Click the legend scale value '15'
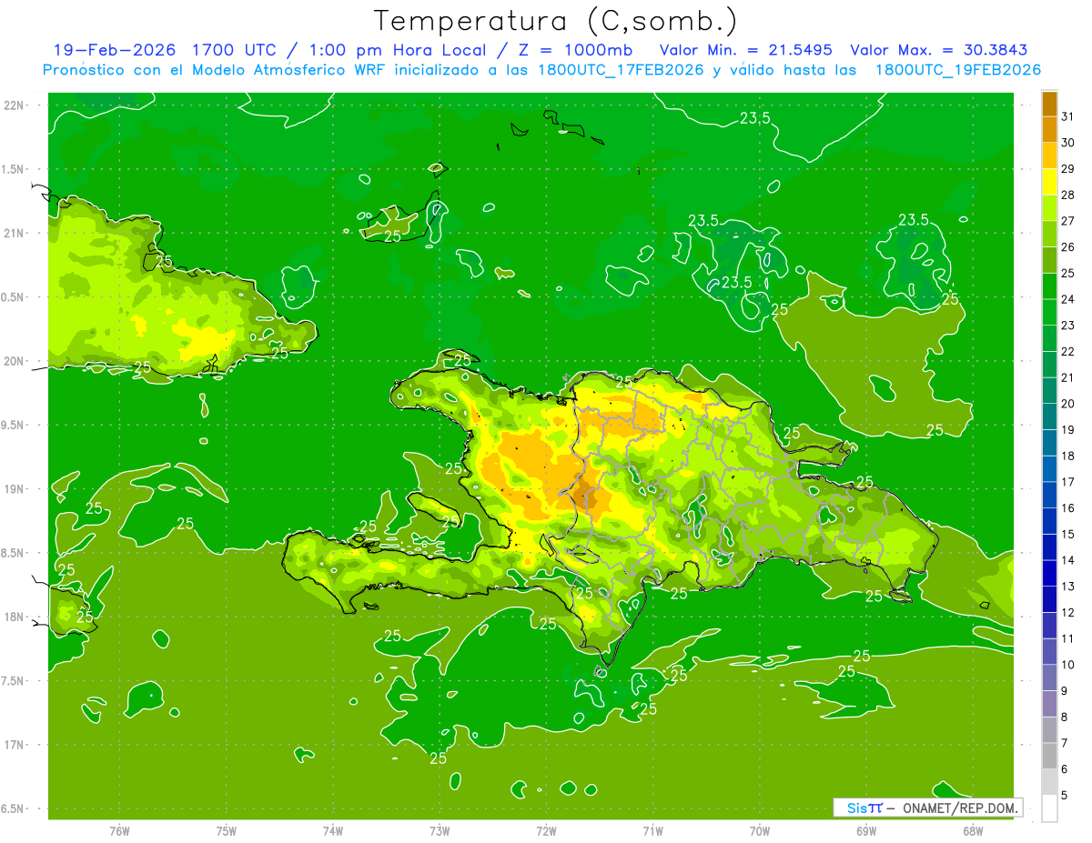1092x843 pixels. [1068, 534]
